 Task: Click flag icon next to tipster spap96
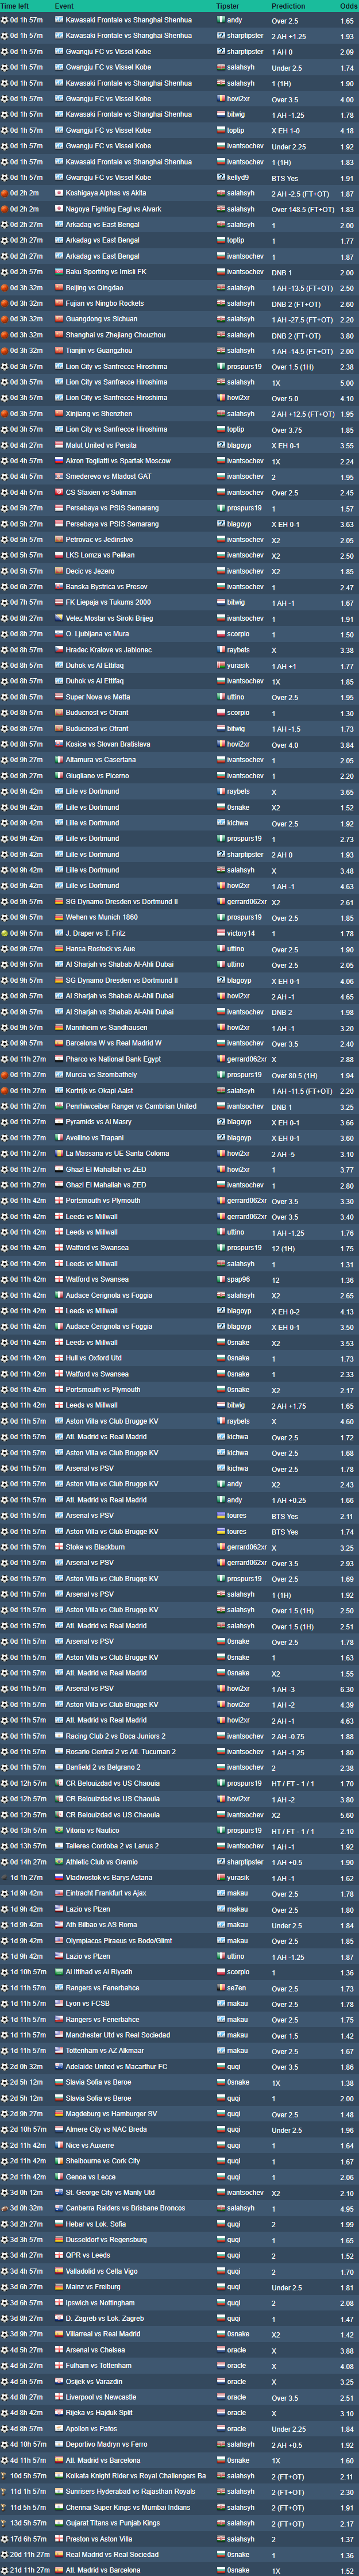click(x=221, y=1280)
